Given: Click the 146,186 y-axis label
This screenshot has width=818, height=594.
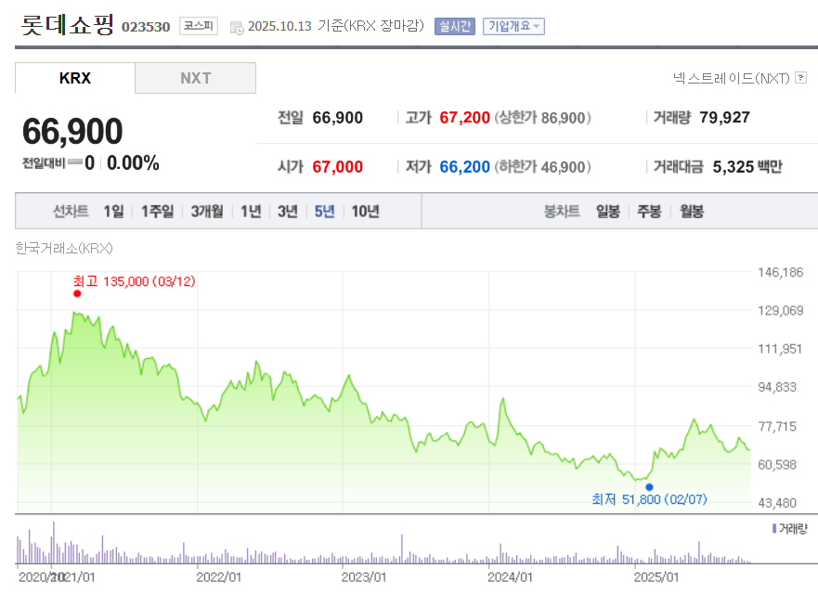Looking at the screenshot, I should coord(781,272).
